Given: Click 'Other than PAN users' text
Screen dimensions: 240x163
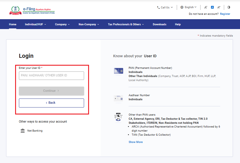Looking at the screenshot, I should pyautogui.click(x=142, y=115).
